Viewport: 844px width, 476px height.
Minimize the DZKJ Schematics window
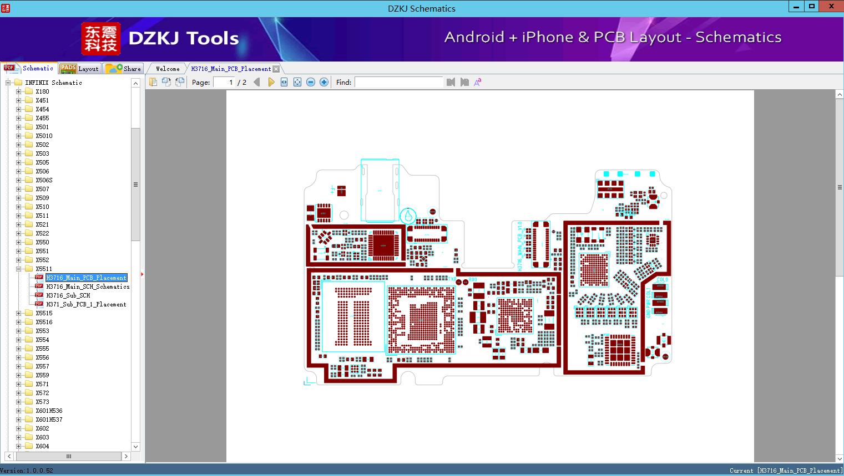(x=797, y=6)
